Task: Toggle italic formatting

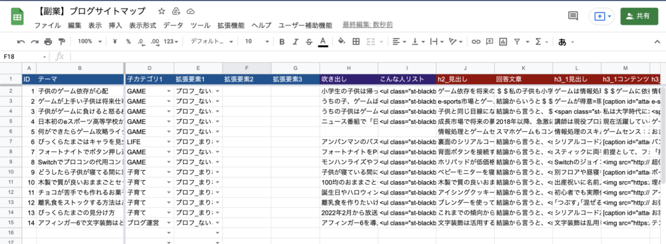Action: (x=295, y=41)
